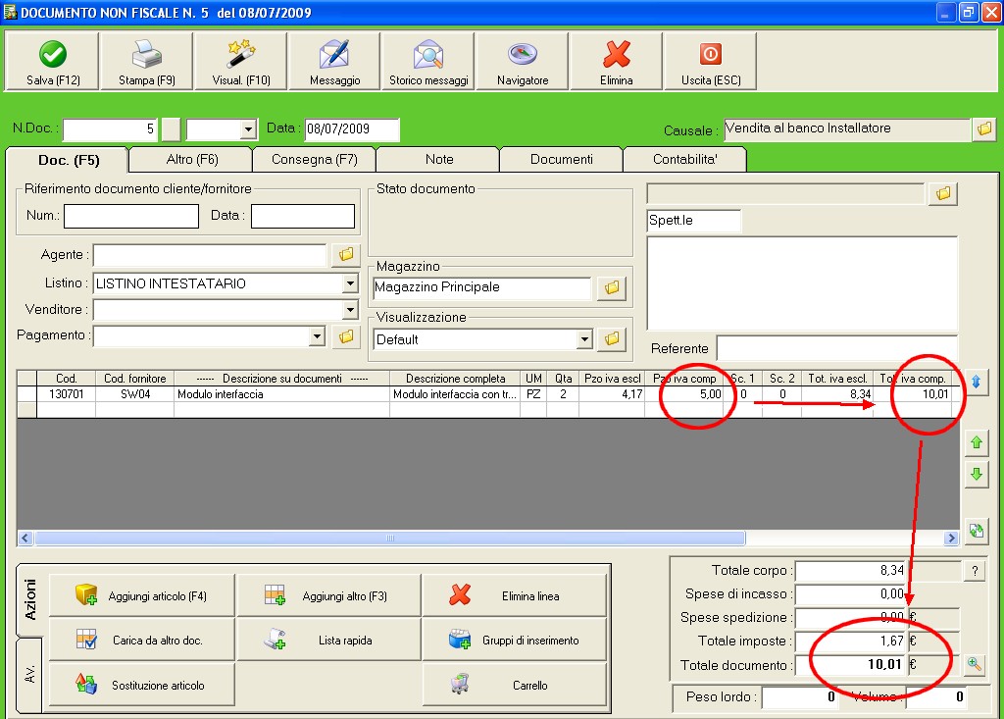The width and height of the screenshot is (1004, 719).
Task: Save the document with Salva (F12)
Action: pos(53,62)
